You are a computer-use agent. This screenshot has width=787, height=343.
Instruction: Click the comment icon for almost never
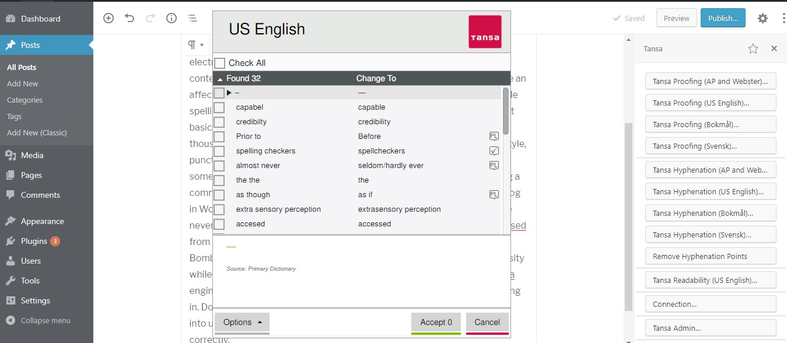494,166
